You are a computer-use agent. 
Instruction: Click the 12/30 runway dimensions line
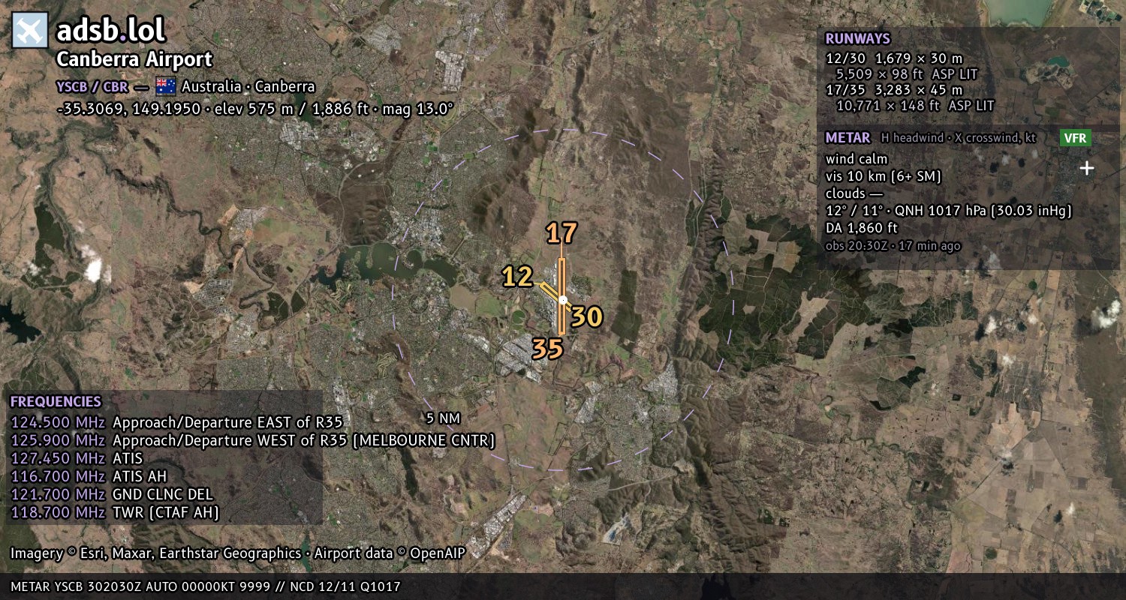pos(894,58)
